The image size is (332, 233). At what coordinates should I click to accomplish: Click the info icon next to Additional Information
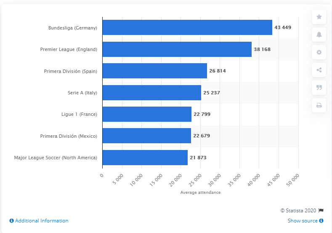click(x=12, y=221)
